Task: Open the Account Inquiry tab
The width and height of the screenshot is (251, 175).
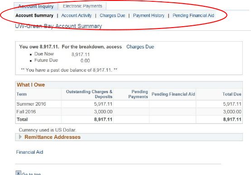Action: coord(36,6)
